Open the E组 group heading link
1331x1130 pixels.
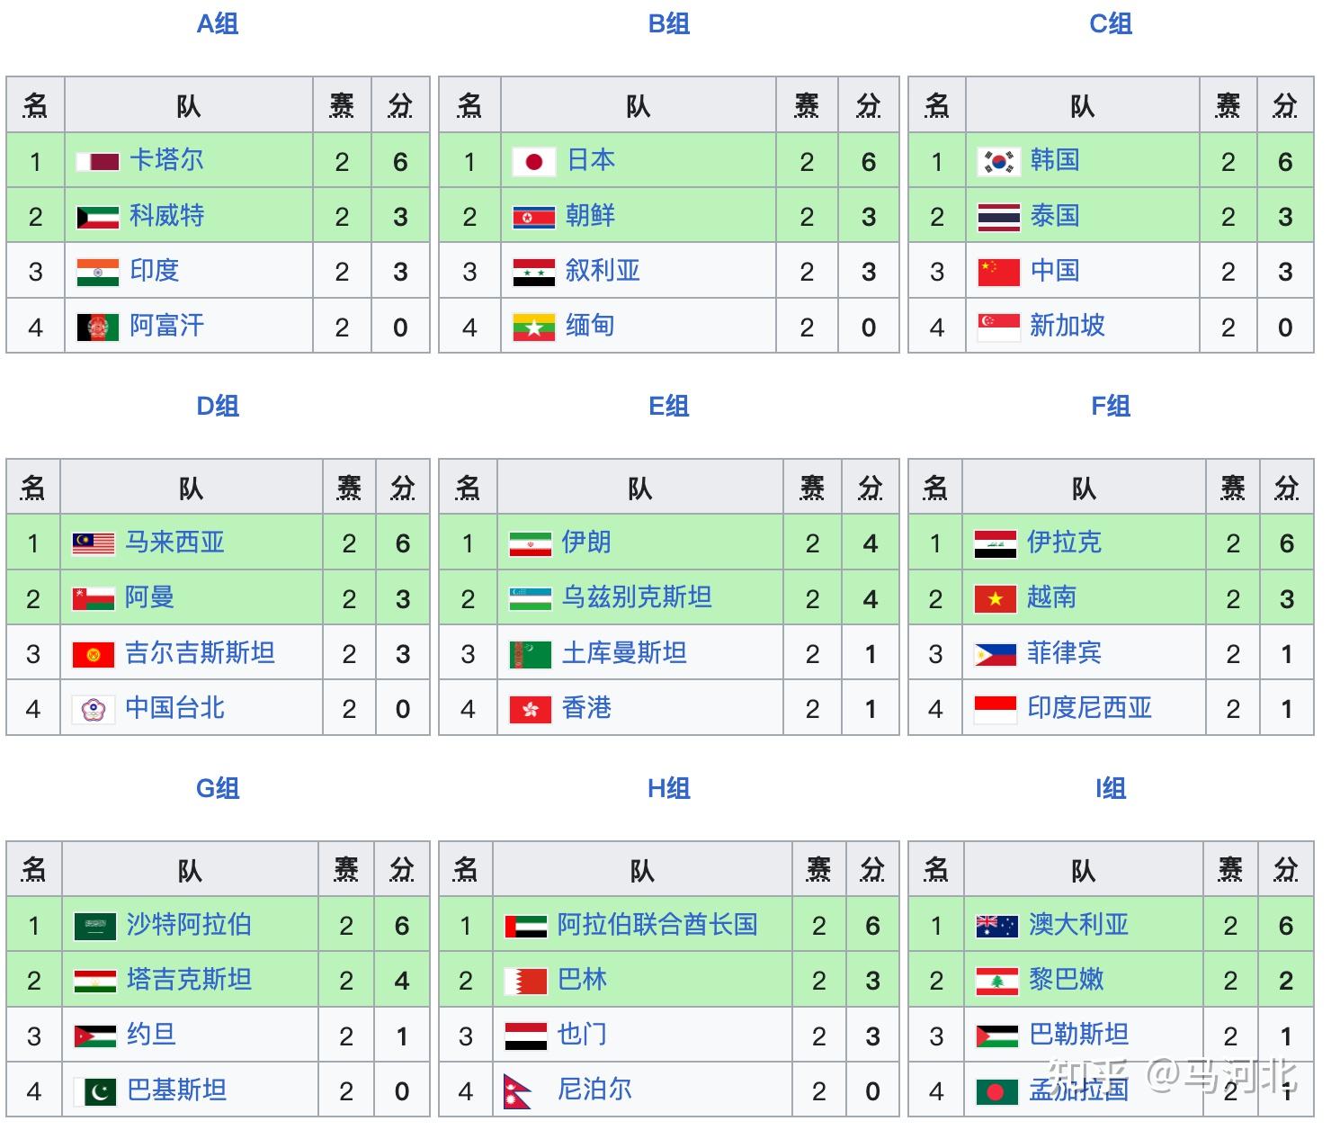(x=669, y=406)
